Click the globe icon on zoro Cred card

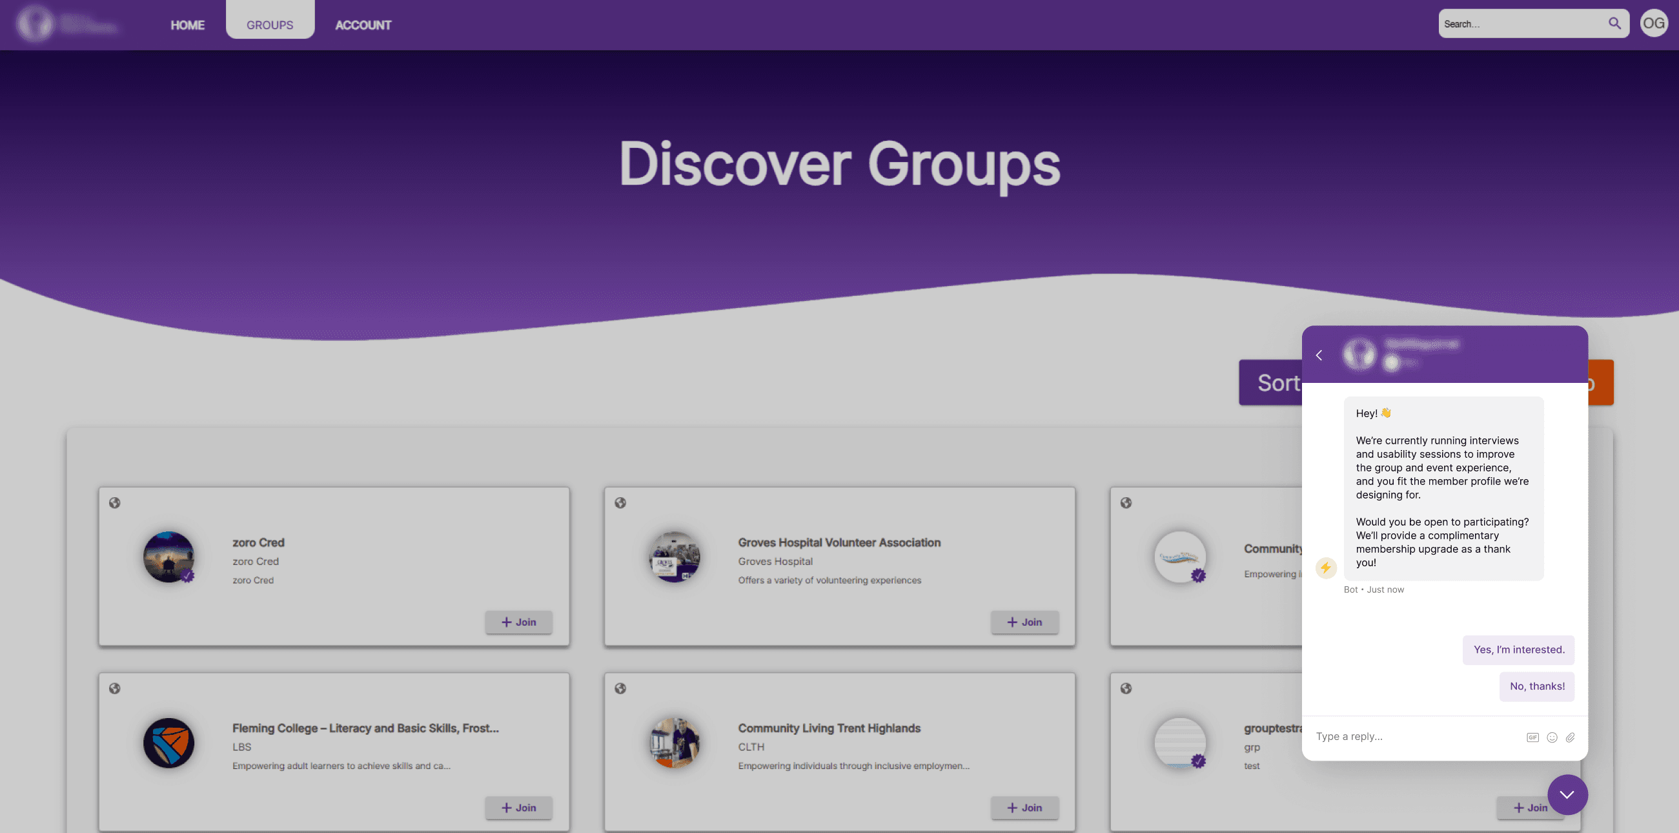(x=115, y=502)
